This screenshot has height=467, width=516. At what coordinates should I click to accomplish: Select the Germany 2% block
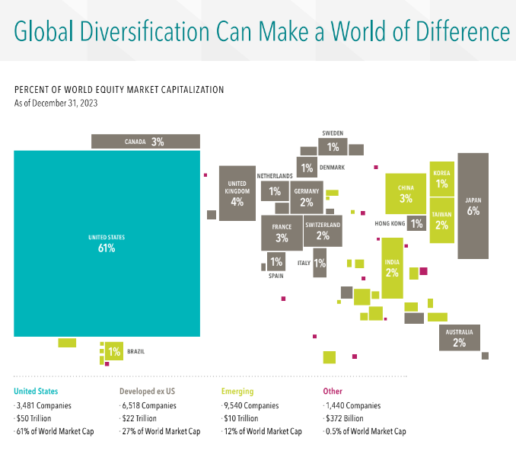[307, 197]
